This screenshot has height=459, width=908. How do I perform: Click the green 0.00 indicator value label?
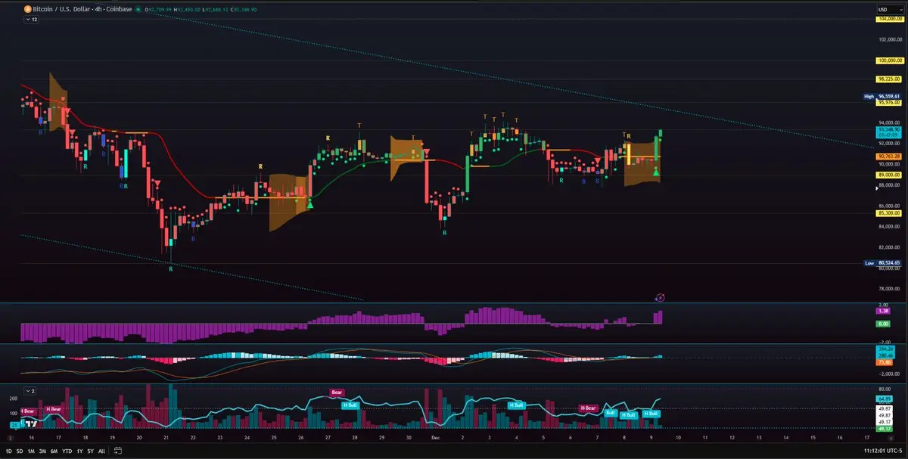882,324
